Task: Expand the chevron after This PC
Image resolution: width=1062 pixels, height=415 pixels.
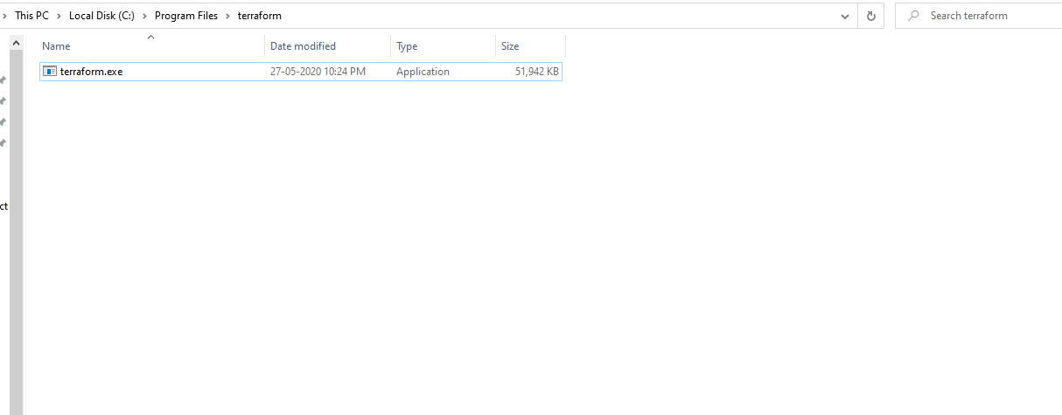Action: coord(59,16)
